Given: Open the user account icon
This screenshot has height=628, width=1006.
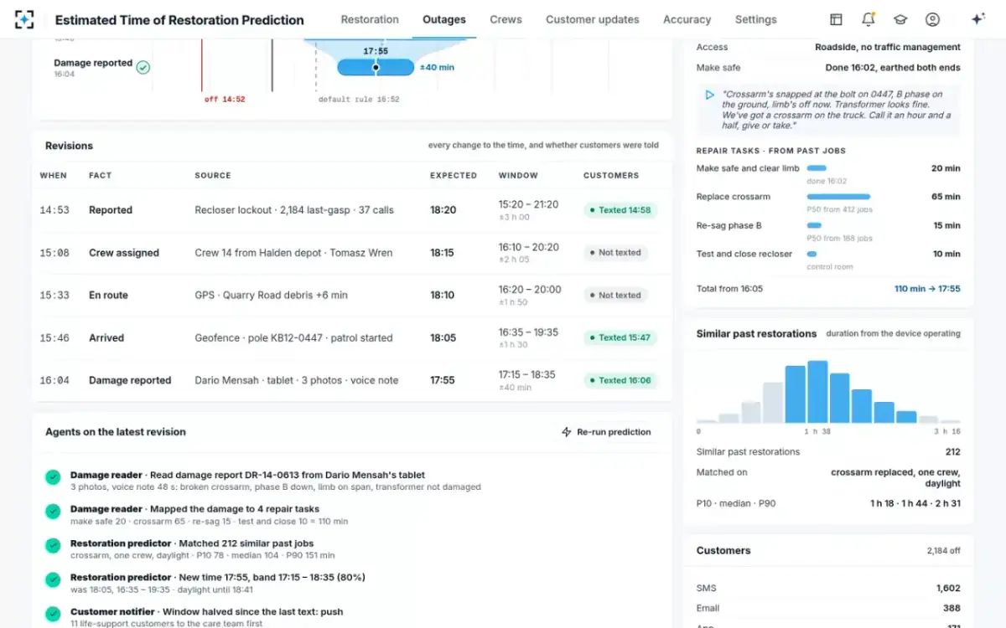Looking at the screenshot, I should pyautogui.click(x=932, y=19).
